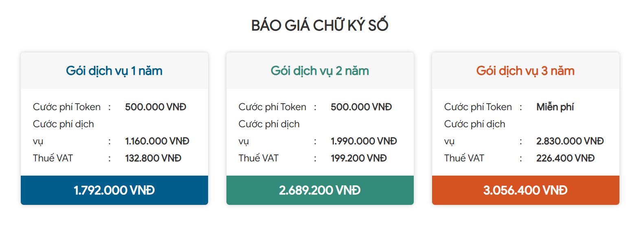Image resolution: width=641 pixels, height=226 pixels.
Task: Open the "Gói dịch vụ 3 năm" heading
Action: click(525, 71)
